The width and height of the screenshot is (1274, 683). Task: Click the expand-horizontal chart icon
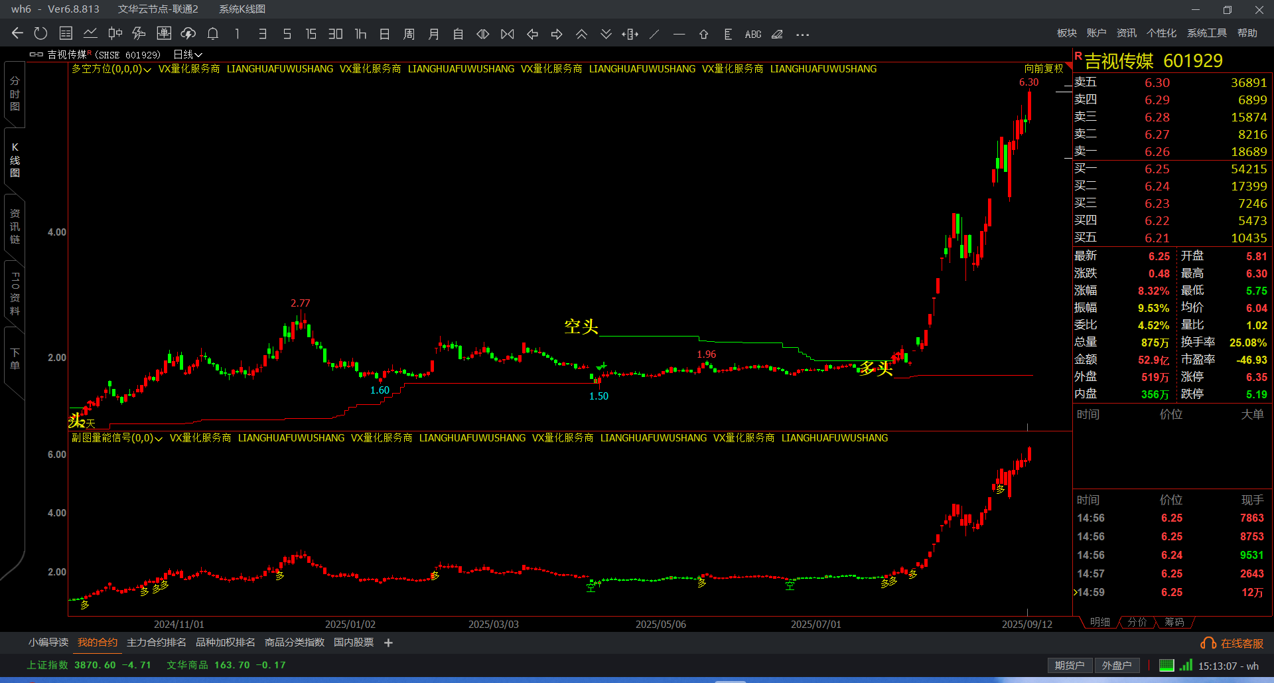(x=483, y=34)
